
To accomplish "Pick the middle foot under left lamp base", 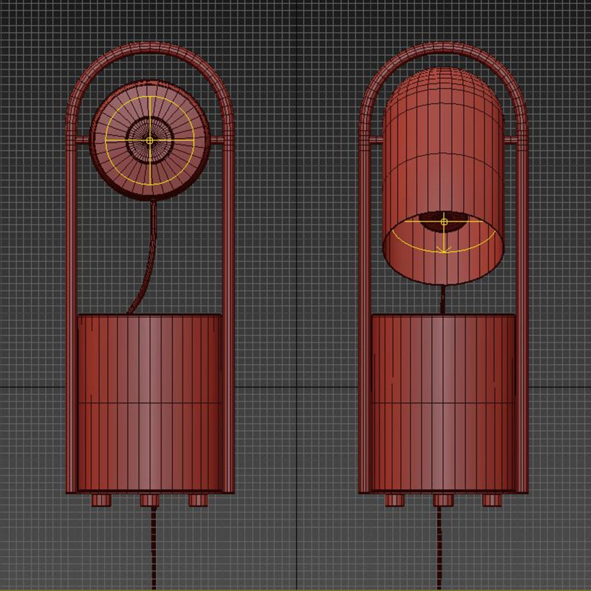I will 150,500.
